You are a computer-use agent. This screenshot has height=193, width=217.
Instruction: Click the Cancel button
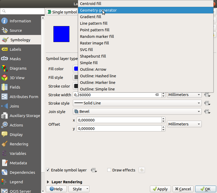click(x=183, y=189)
